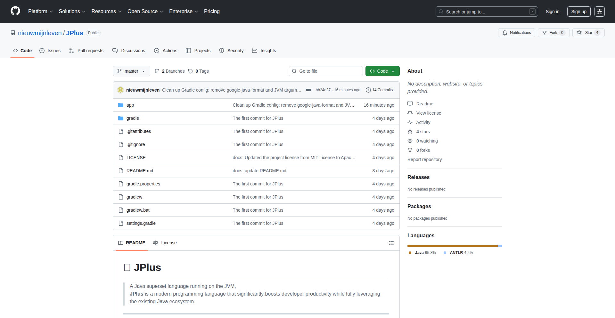Expand the Platform navigation menu
The width and height of the screenshot is (615, 318).
(x=40, y=12)
